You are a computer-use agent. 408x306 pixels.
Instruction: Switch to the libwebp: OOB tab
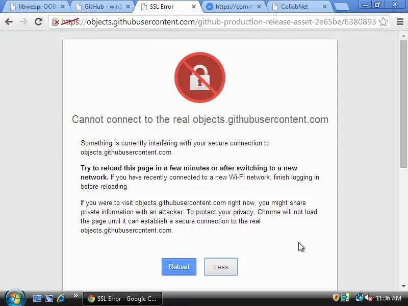(x=37, y=7)
